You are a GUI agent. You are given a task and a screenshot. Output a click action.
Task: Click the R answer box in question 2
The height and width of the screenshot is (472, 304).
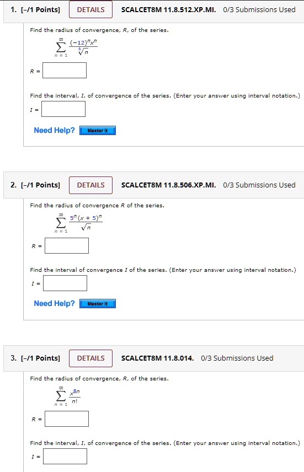coord(67,245)
